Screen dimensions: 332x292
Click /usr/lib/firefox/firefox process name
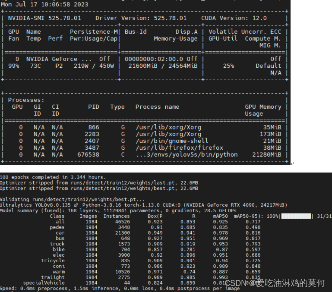(179, 148)
